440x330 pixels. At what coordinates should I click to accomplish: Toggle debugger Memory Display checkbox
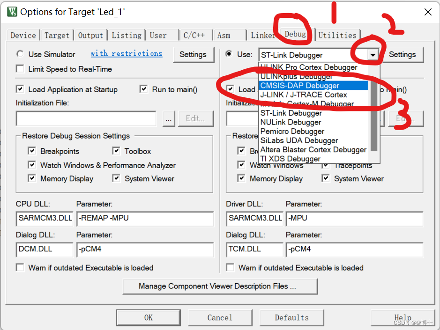coord(241,178)
